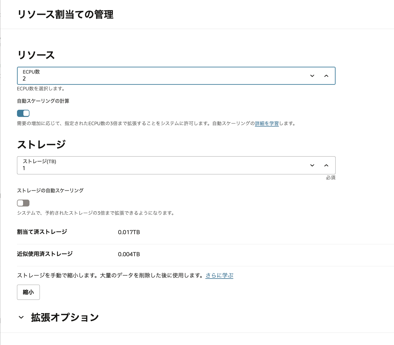Enable ストレージの自動スケーリング toggle
This screenshot has height=345, width=394.
point(23,203)
